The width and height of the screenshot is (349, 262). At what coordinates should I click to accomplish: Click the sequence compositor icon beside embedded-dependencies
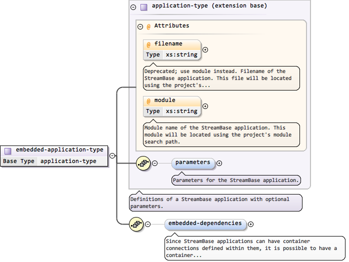click(136, 224)
